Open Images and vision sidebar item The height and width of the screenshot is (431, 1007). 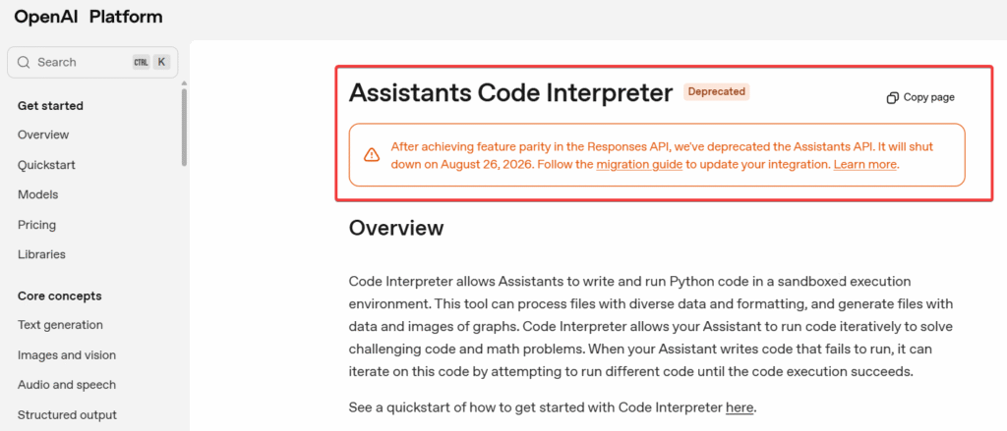pyautogui.click(x=66, y=355)
